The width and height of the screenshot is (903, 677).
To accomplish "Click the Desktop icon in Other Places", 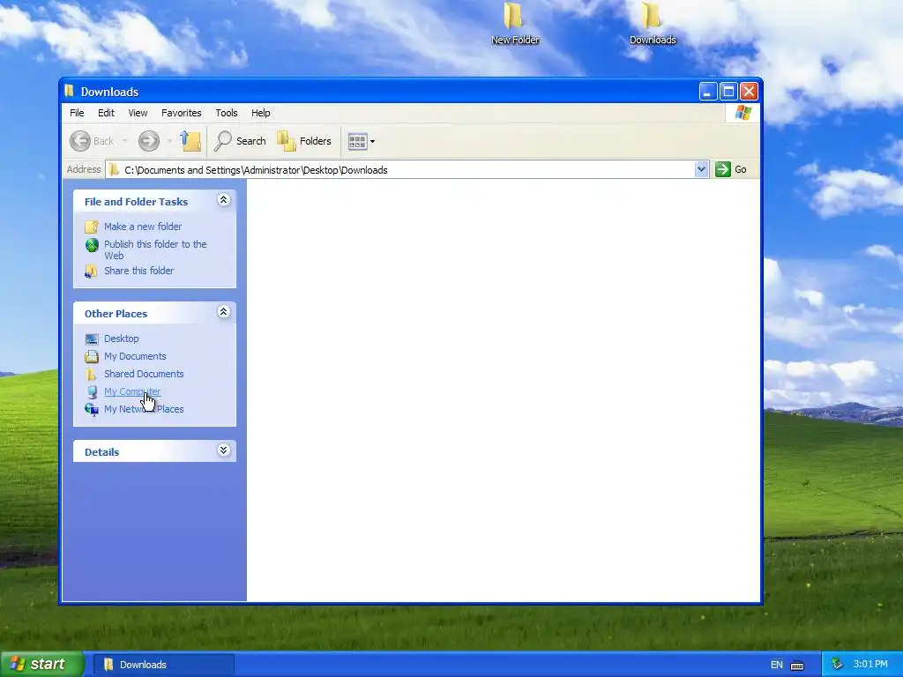I will (92, 339).
